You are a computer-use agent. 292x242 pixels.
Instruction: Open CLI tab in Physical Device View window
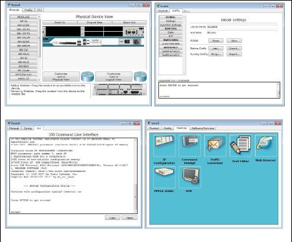pos(40,10)
